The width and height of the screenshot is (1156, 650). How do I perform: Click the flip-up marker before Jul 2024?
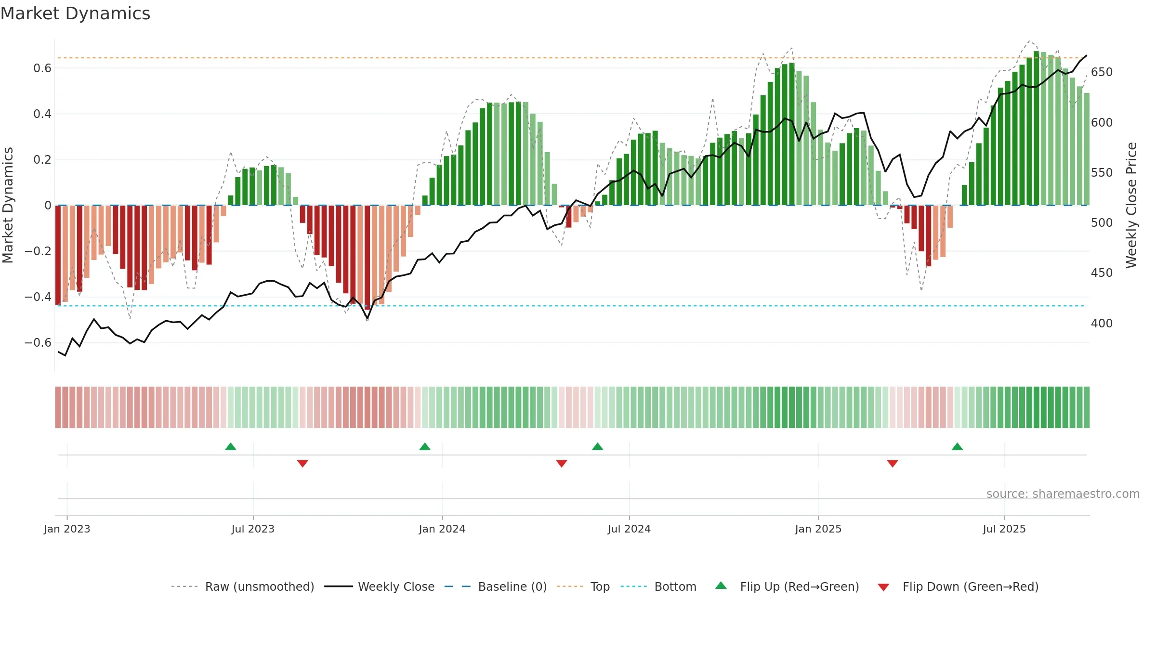pos(598,446)
